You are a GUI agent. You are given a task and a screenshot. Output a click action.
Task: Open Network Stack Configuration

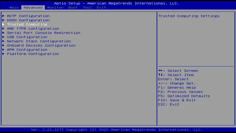coord(39,41)
